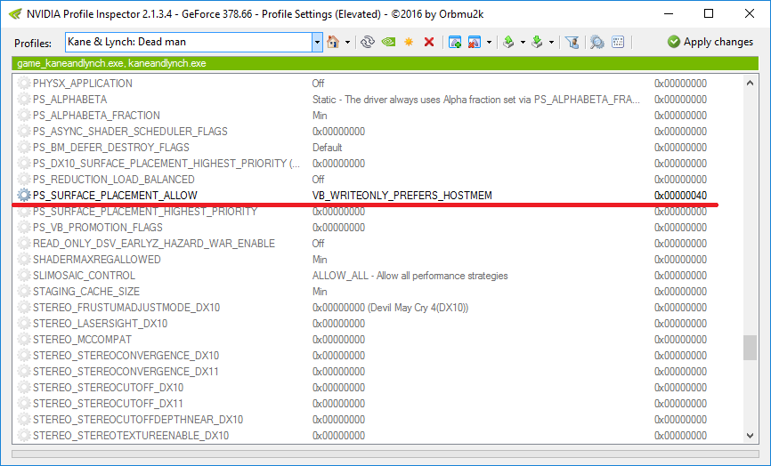Select PS_ALPHABETA_FRACTION setting
771x466 pixels.
point(96,116)
